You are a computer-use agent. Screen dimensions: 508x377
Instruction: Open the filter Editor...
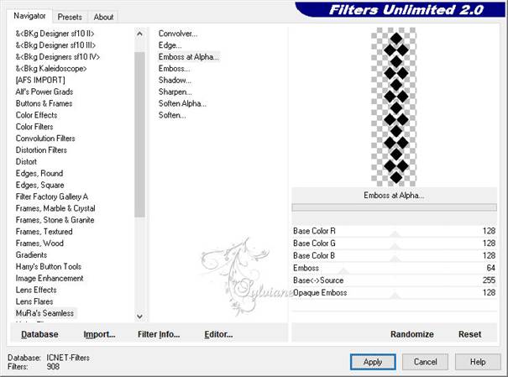(x=218, y=334)
